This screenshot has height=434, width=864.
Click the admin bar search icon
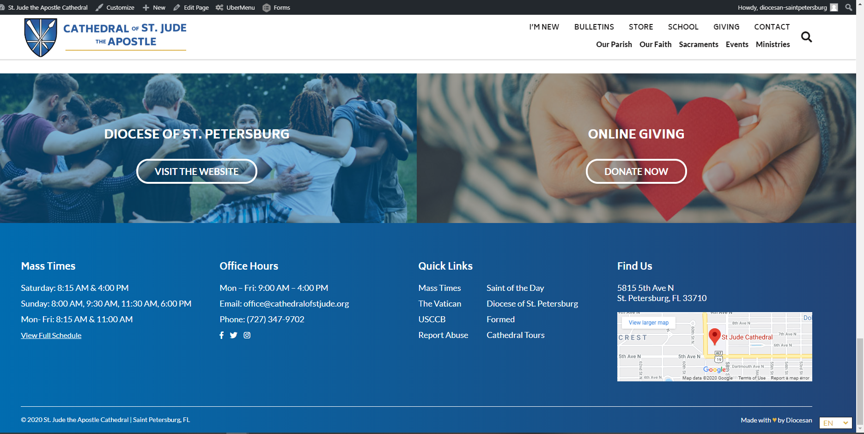click(x=848, y=7)
